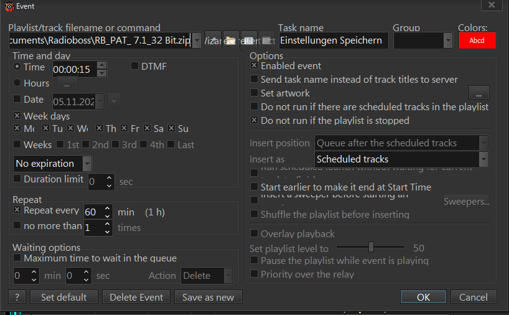Expand the playlist filename history dropdown
Viewport: 509px width, 315px height.
197,40
